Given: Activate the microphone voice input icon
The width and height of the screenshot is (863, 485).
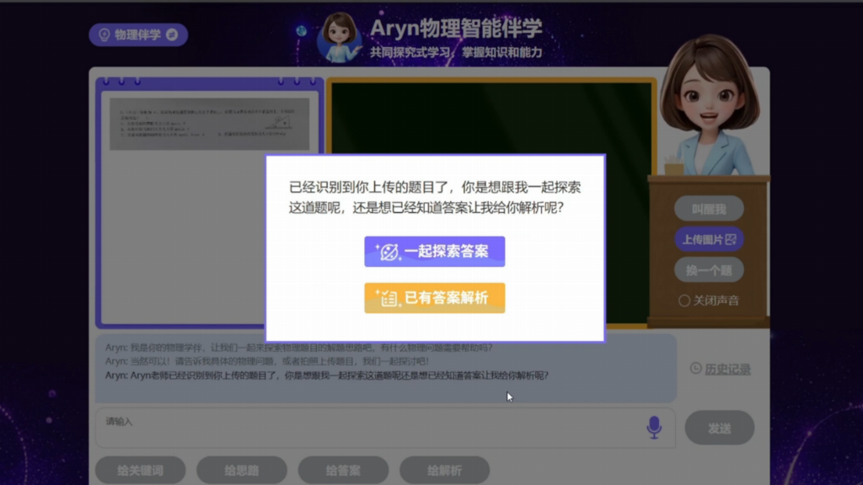Looking at the screenshot, I should (x=654, y=427).
